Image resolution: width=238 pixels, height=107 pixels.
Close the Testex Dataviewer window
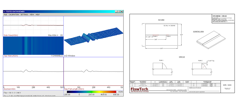[122, 12]
